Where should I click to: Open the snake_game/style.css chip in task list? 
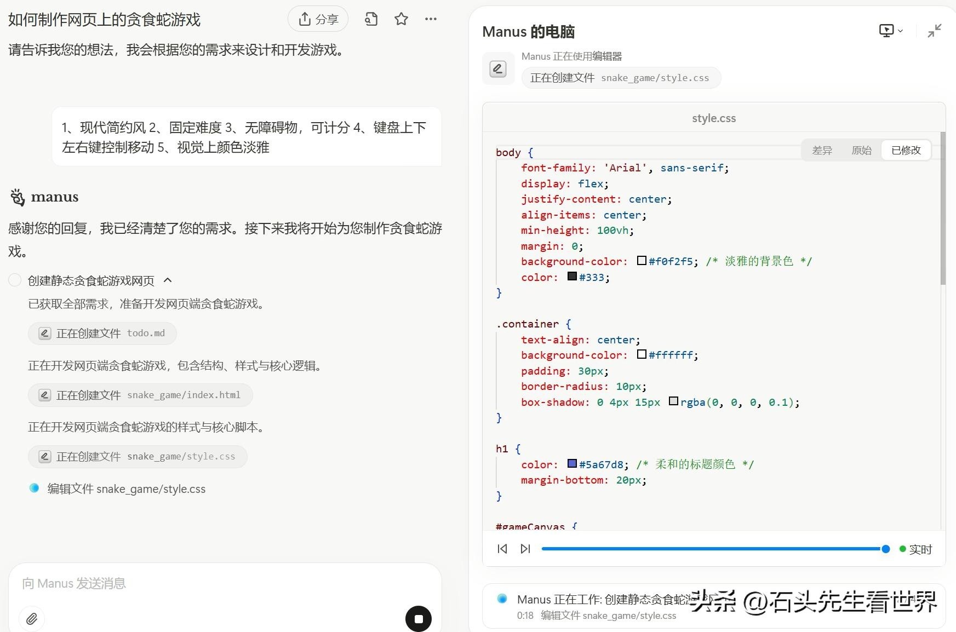[x=138, y=457]
